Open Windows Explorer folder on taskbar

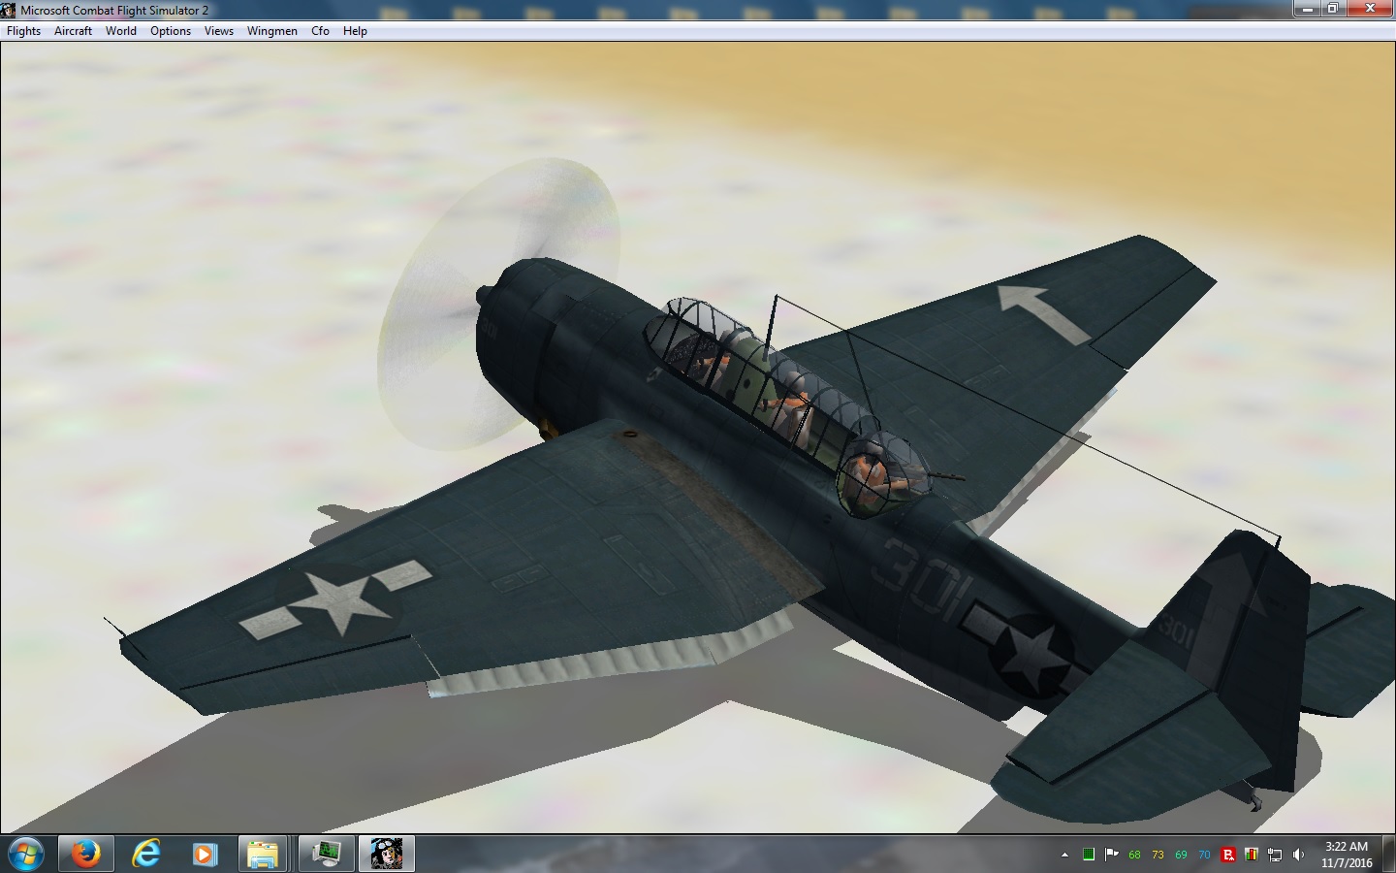[x=263, y=855]
